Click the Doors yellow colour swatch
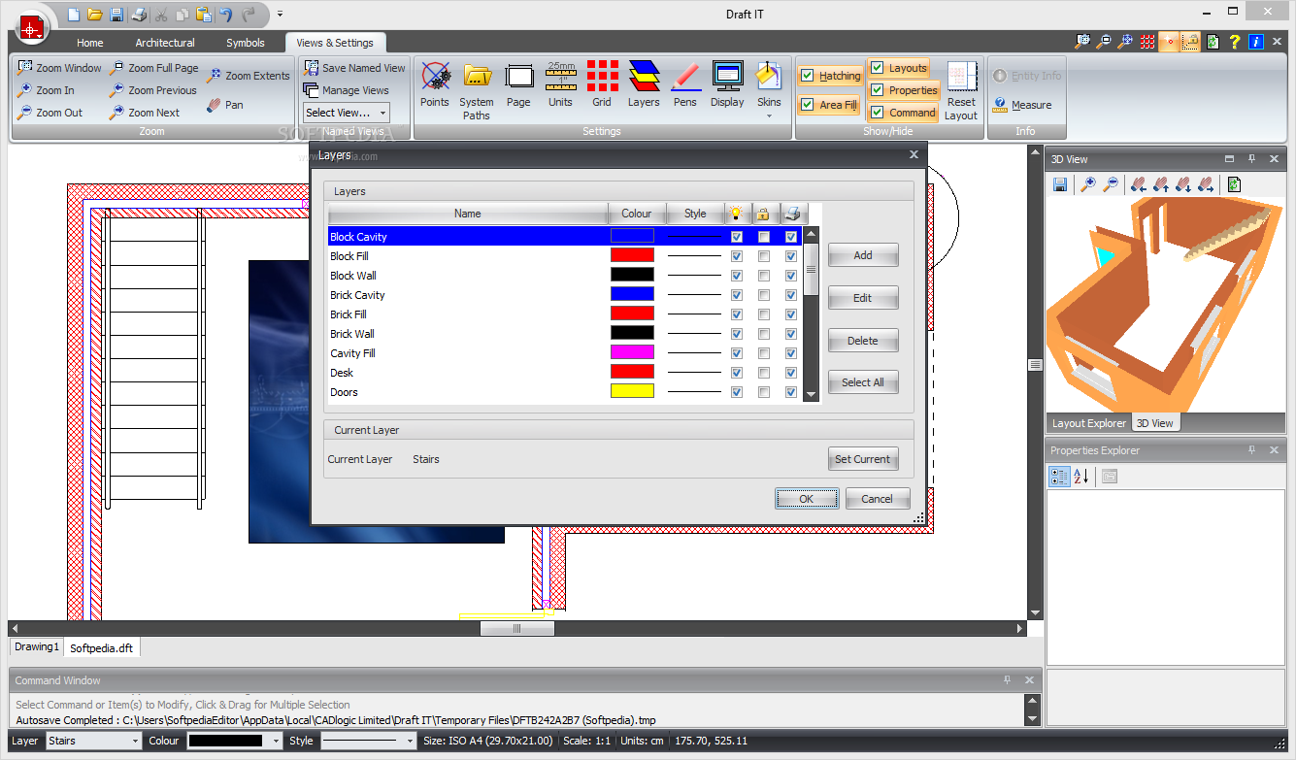The width and height of the screenshot is (1296, 760). tap(632, 391)
